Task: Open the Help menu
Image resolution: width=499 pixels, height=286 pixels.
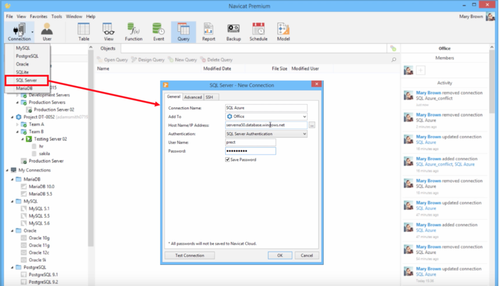Action: pyautogui.click(x=90, y=16)
